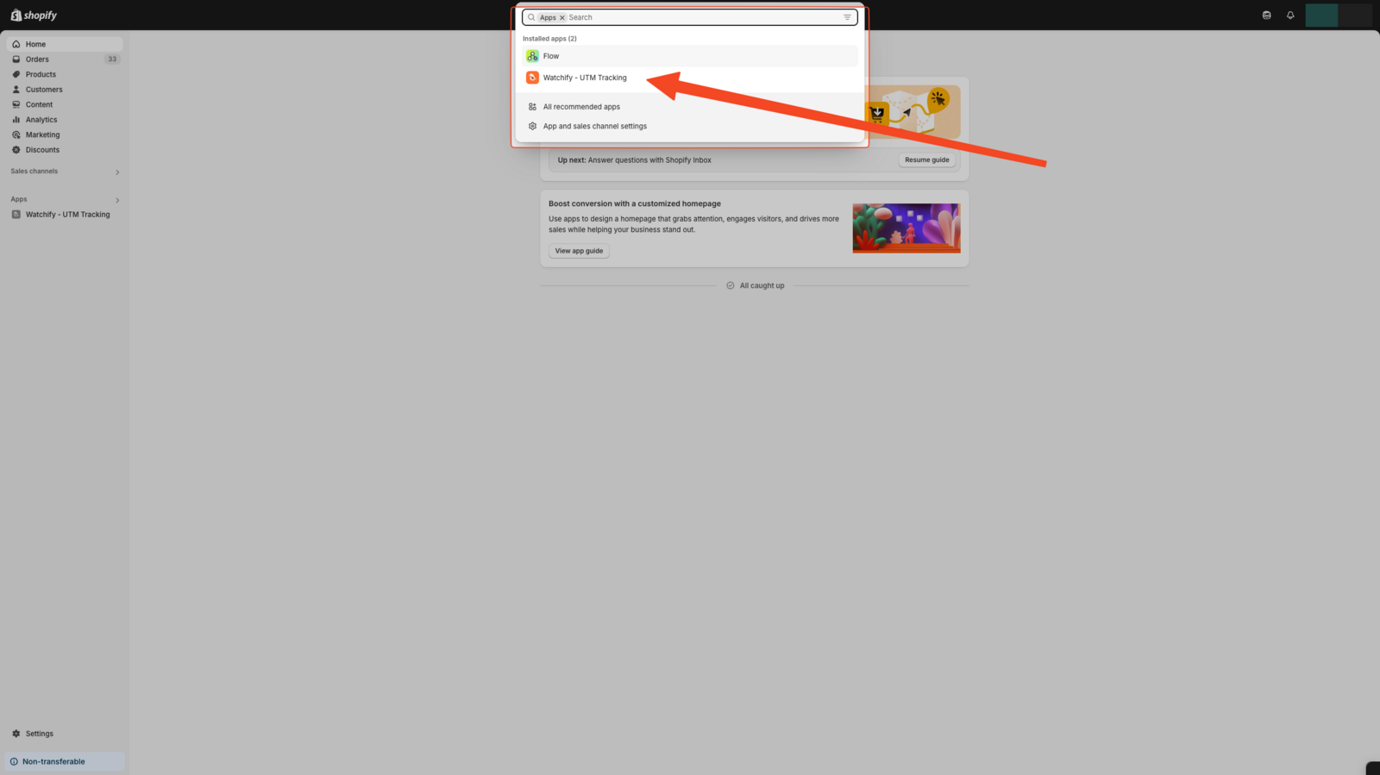This screenshot has height=775, width=1380.
Task: Open the Analytics page
Action: coord(41,120)
